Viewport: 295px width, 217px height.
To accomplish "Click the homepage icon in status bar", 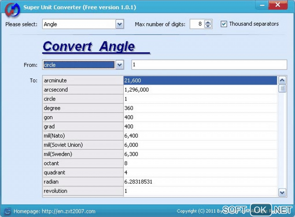I will [x=8, y=211].
